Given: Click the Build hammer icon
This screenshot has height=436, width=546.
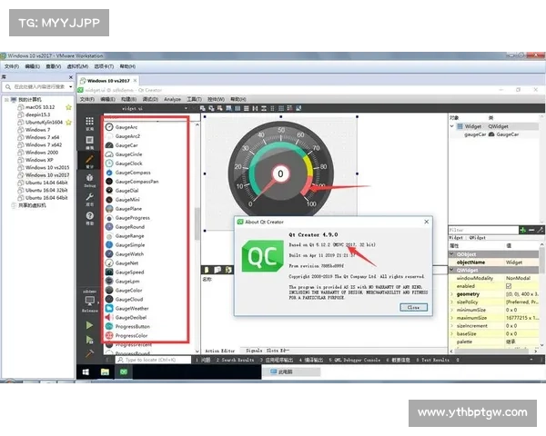Looking at the screenshot, I should tap(89, 353).
